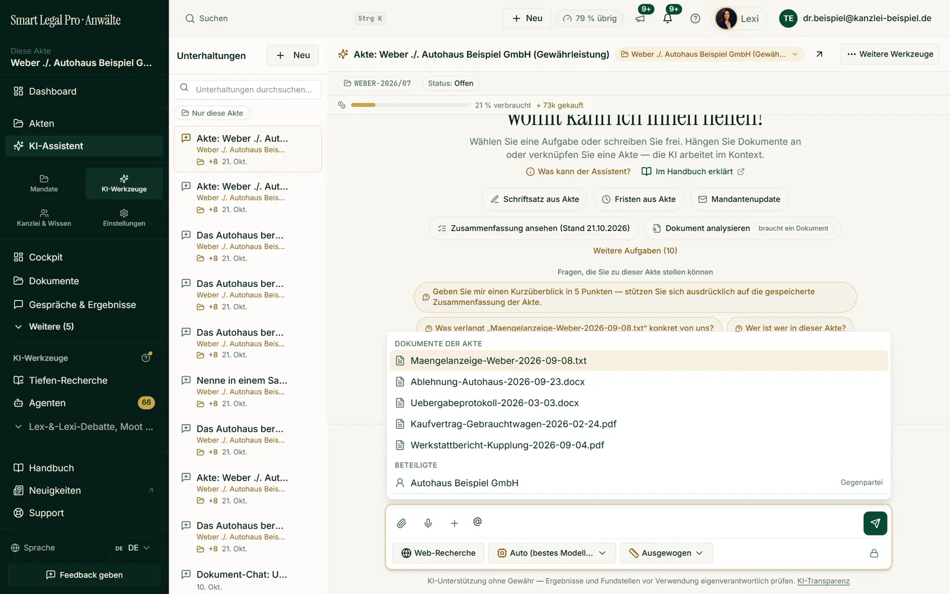Click the sparkle icon beside Akte title

[x=343, y=54]
